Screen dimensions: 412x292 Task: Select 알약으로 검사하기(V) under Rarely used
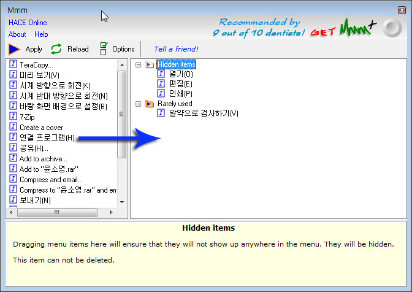pos(204,113)
